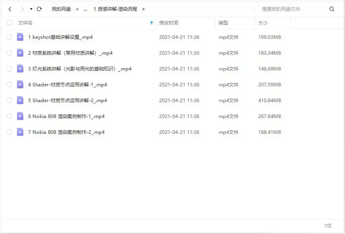Viewport: 345px width, 234px height.
Task: Check the checkbox for 1 keyshot基础讲解设置 file
Action: click(9, 37)
